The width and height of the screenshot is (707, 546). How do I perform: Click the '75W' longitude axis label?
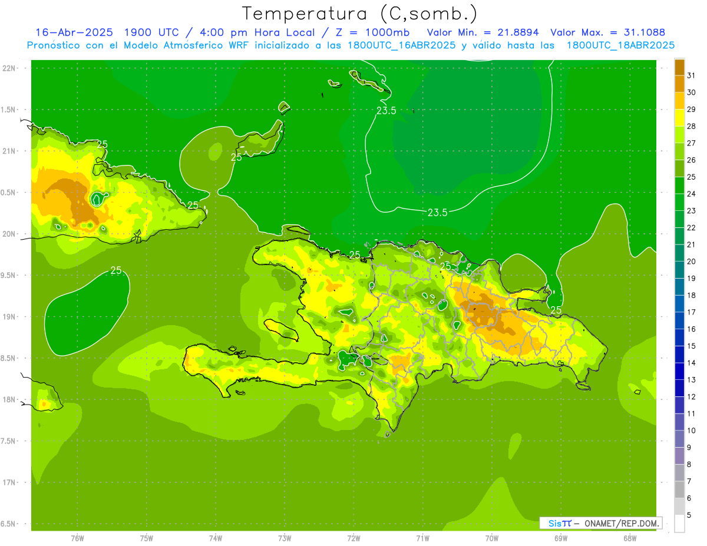147,538
